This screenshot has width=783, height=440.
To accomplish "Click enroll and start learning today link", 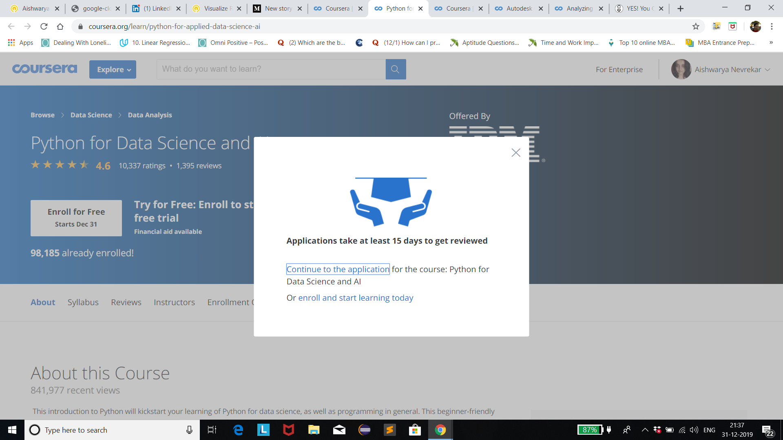I will (356, 298).
